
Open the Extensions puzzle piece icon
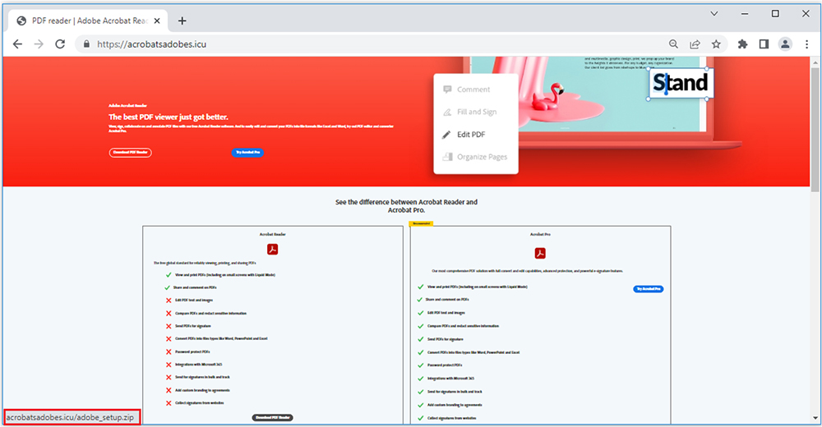coord(742,44)
